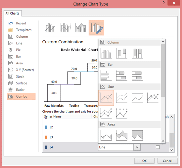Choose 100% Stacked Bar chart type

click(137, 76)
